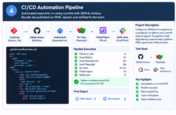176x115 pixels.
Task: Click the "node-version: '18'" code line
Action: pyautogui.click(x=30, y=81)
